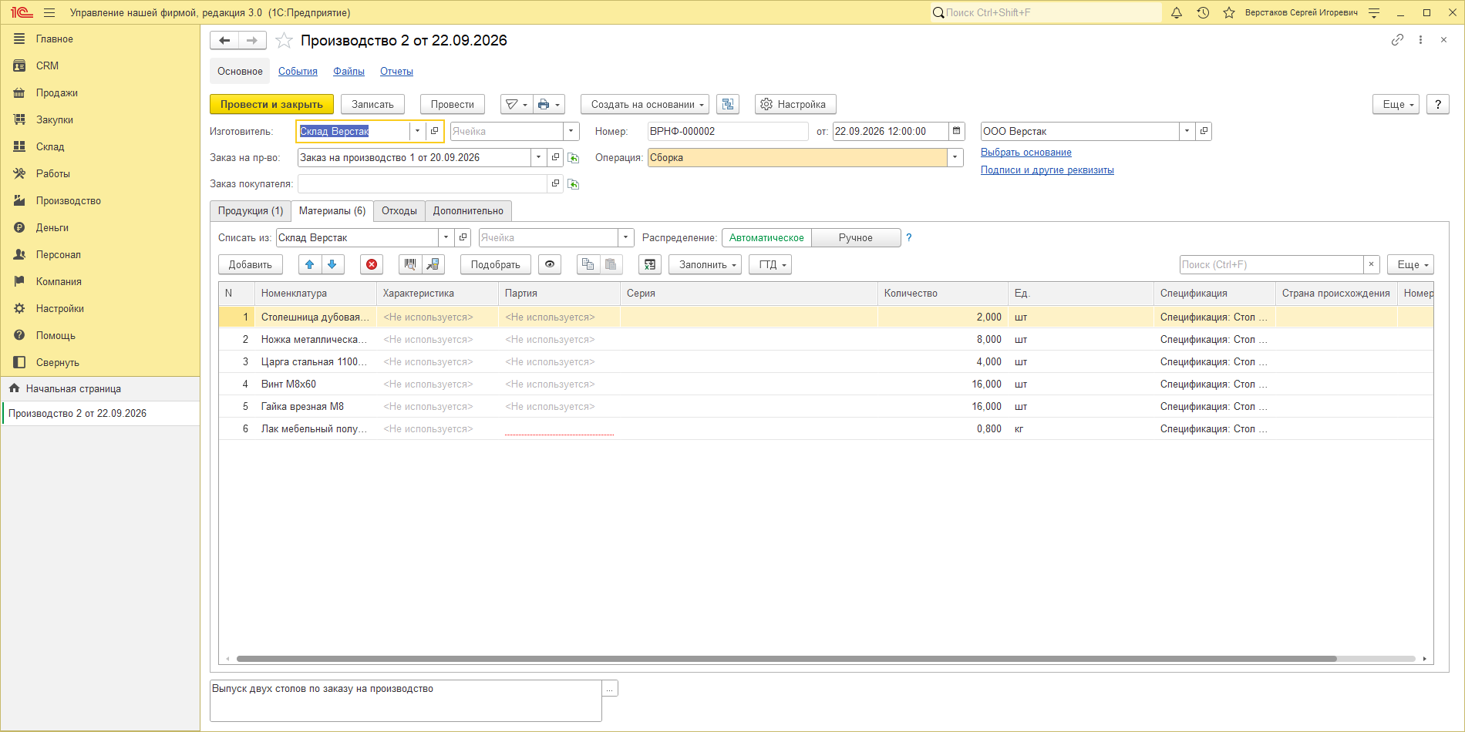The image size is (1465, 732).
Task: Open the document's three-dot more menu
Action: [x=1420, y=40]
